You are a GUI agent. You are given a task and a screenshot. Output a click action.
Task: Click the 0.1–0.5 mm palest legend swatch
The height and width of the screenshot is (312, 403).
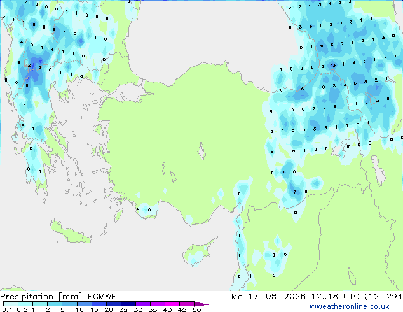pyautogui.click(x=11, y=304)
